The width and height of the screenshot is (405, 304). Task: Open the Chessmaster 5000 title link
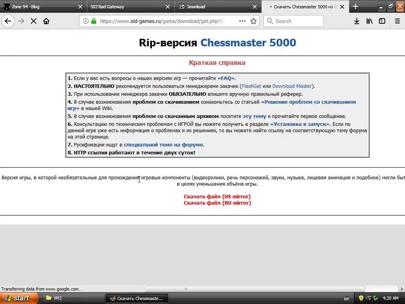click(x=248, y=43)
